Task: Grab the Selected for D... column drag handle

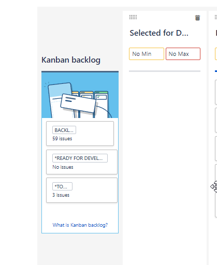Action: click(133, 17)
